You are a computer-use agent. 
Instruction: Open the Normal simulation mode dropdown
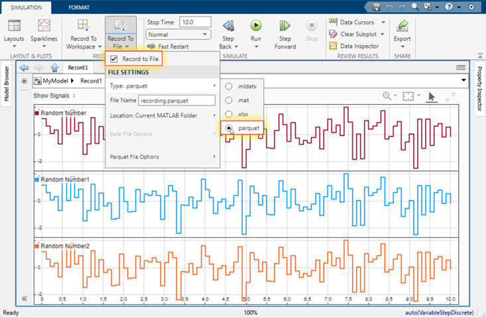pyautogui.click(x=178, y=34)
